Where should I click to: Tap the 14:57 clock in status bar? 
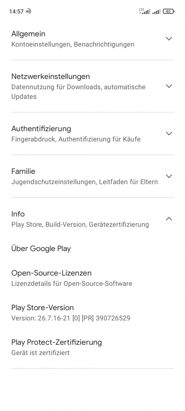[16, 12]
